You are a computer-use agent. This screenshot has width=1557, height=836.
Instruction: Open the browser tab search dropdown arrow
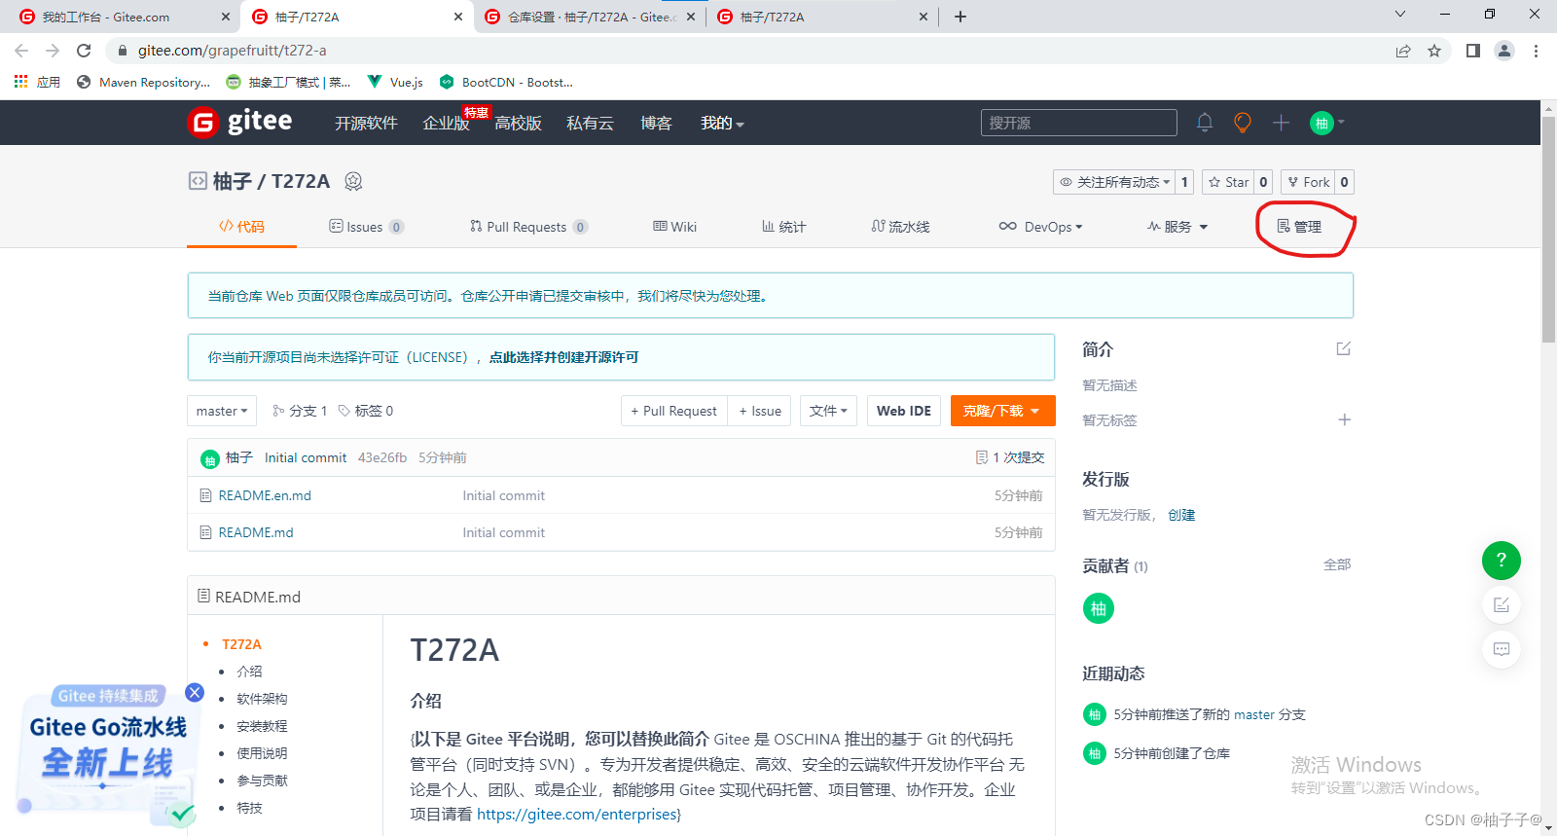tap(1400, 14)
